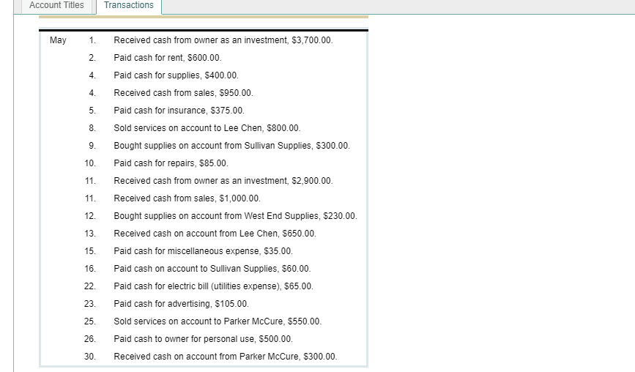The image size is (635, 372).
Task: Click the date number '16.'
Action: coord(90,269)
